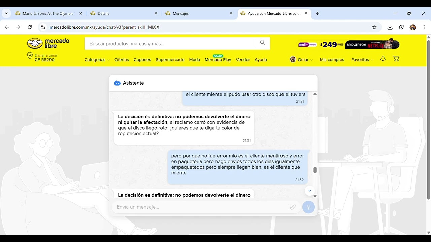Open the Ofertas link

click(x=122, y=59)
